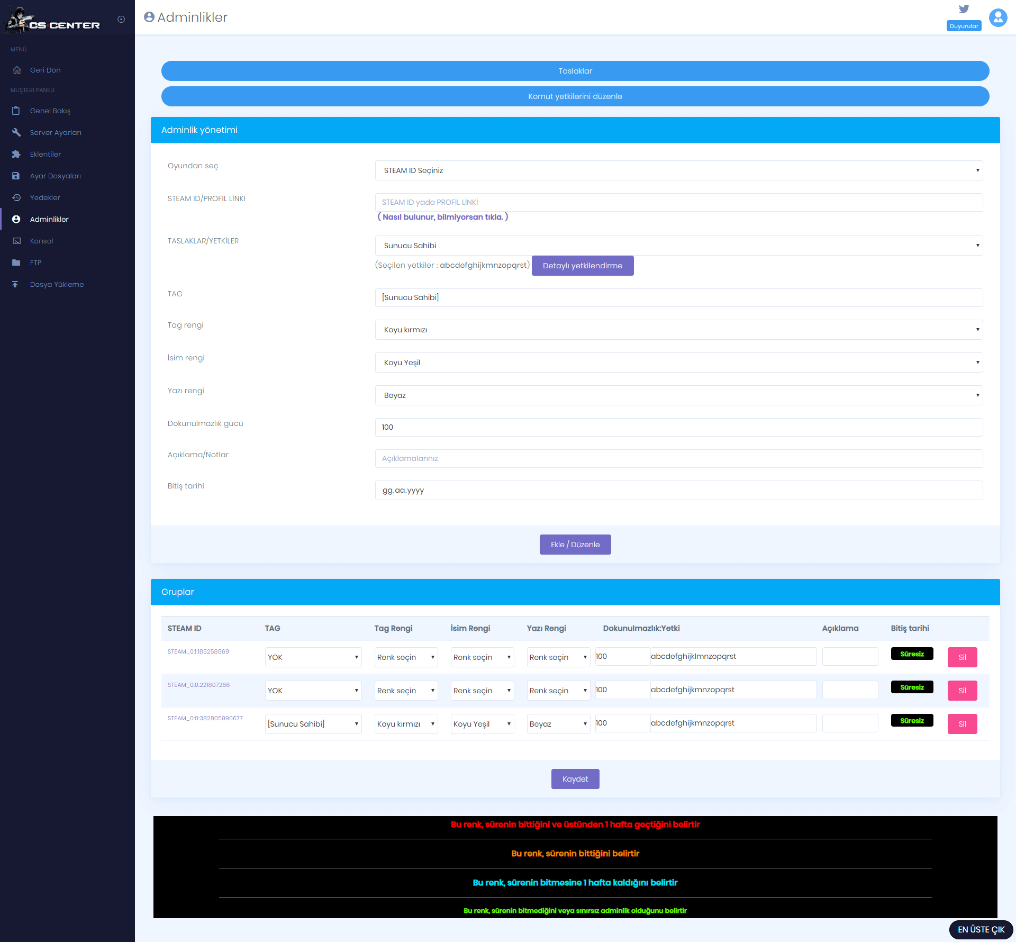1016x942 pixels.
Task: Click the Adminlikler account icon in sidebar
Action: (x=16, y=219)
